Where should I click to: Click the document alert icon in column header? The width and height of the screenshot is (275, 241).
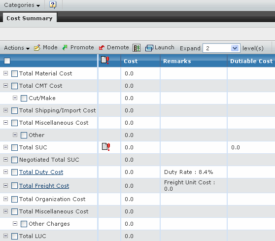point(105,60)
